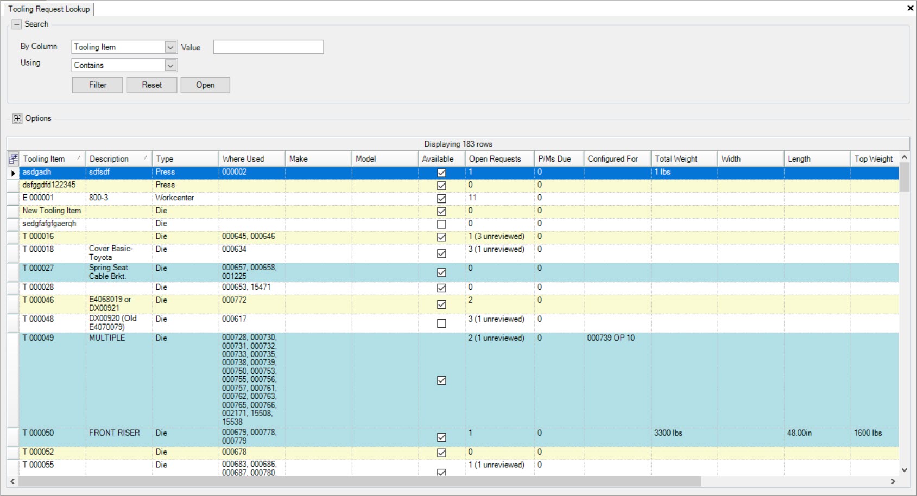Sort by the Available column header

point(442,159)
